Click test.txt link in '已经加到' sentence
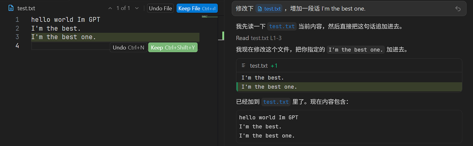The height and width of the screenshot is (146, 473). [x=276, y=102]
